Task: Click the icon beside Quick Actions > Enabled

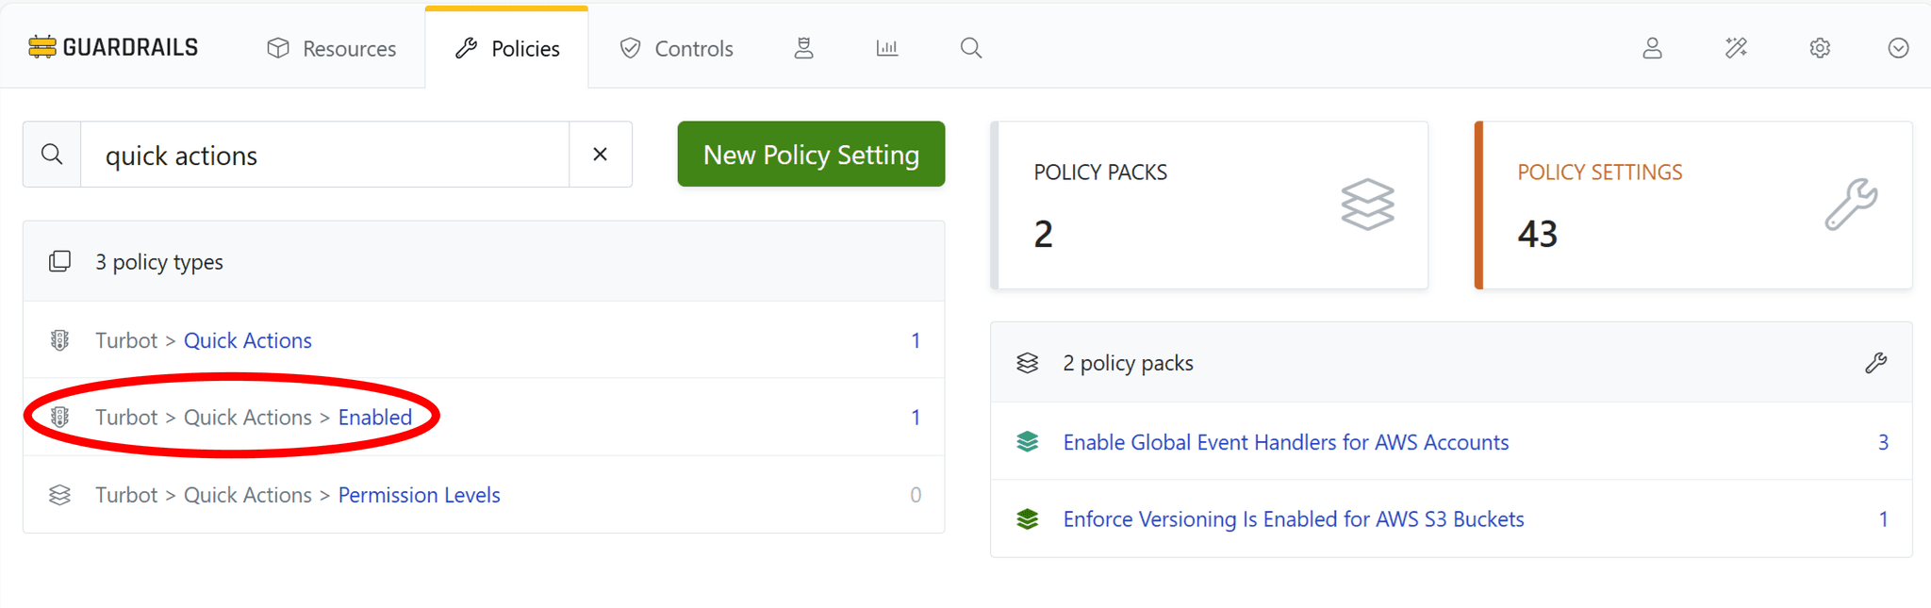Action: [59, 418]
